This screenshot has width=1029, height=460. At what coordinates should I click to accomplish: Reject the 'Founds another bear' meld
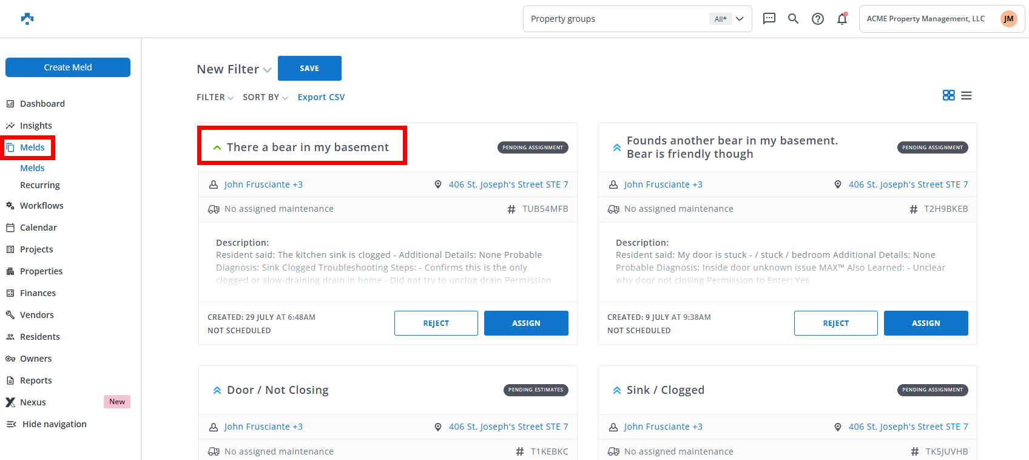[x=835, y=323]
